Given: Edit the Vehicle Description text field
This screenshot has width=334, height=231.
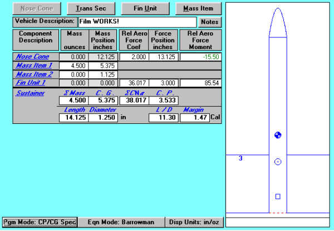Looking at the screenshot, I should pyautogui.click(x=137, y=22).
